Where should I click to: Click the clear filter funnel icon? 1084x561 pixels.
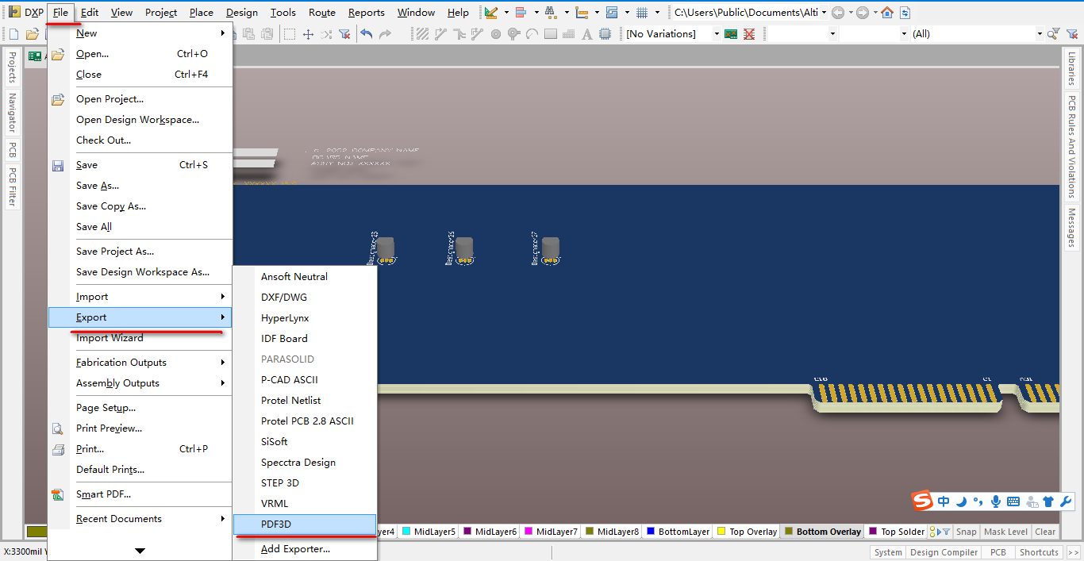(x=344, y=34)
